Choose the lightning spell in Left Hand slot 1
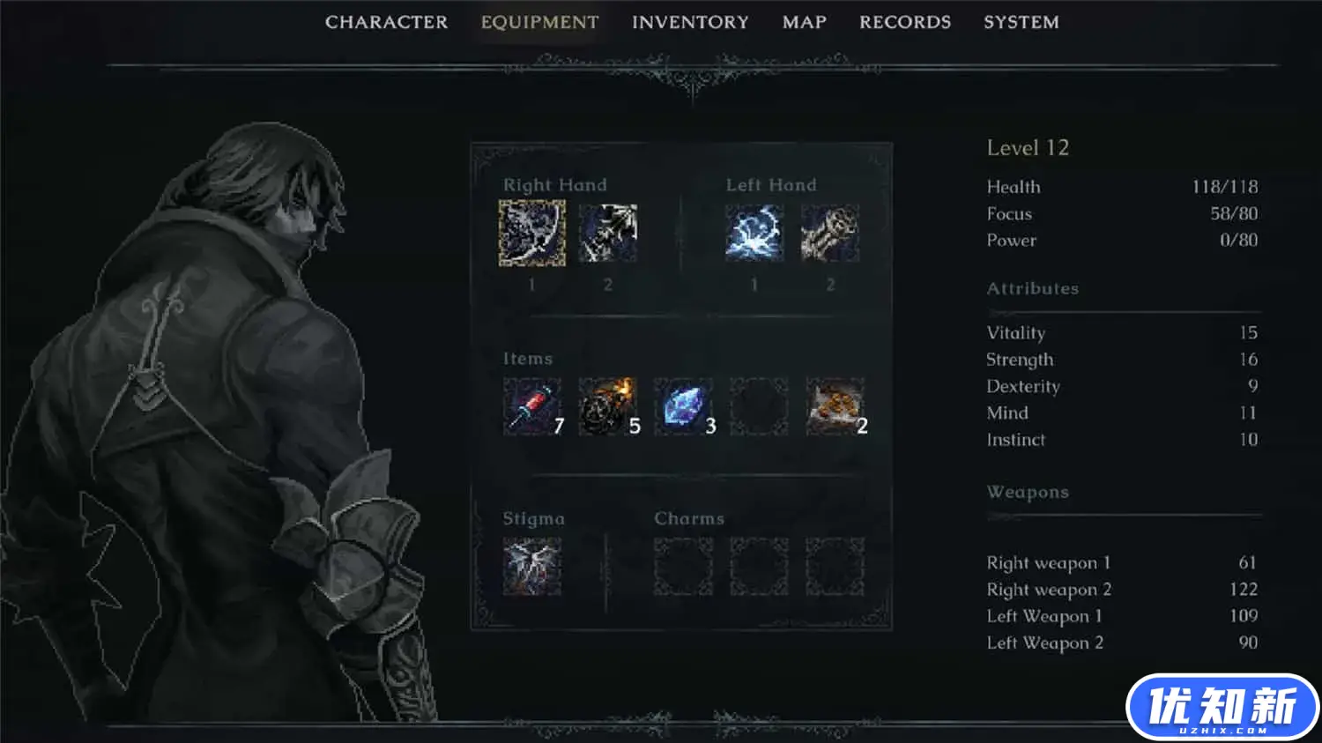This screenshot has height=743, width=1322. click(754, 234)
